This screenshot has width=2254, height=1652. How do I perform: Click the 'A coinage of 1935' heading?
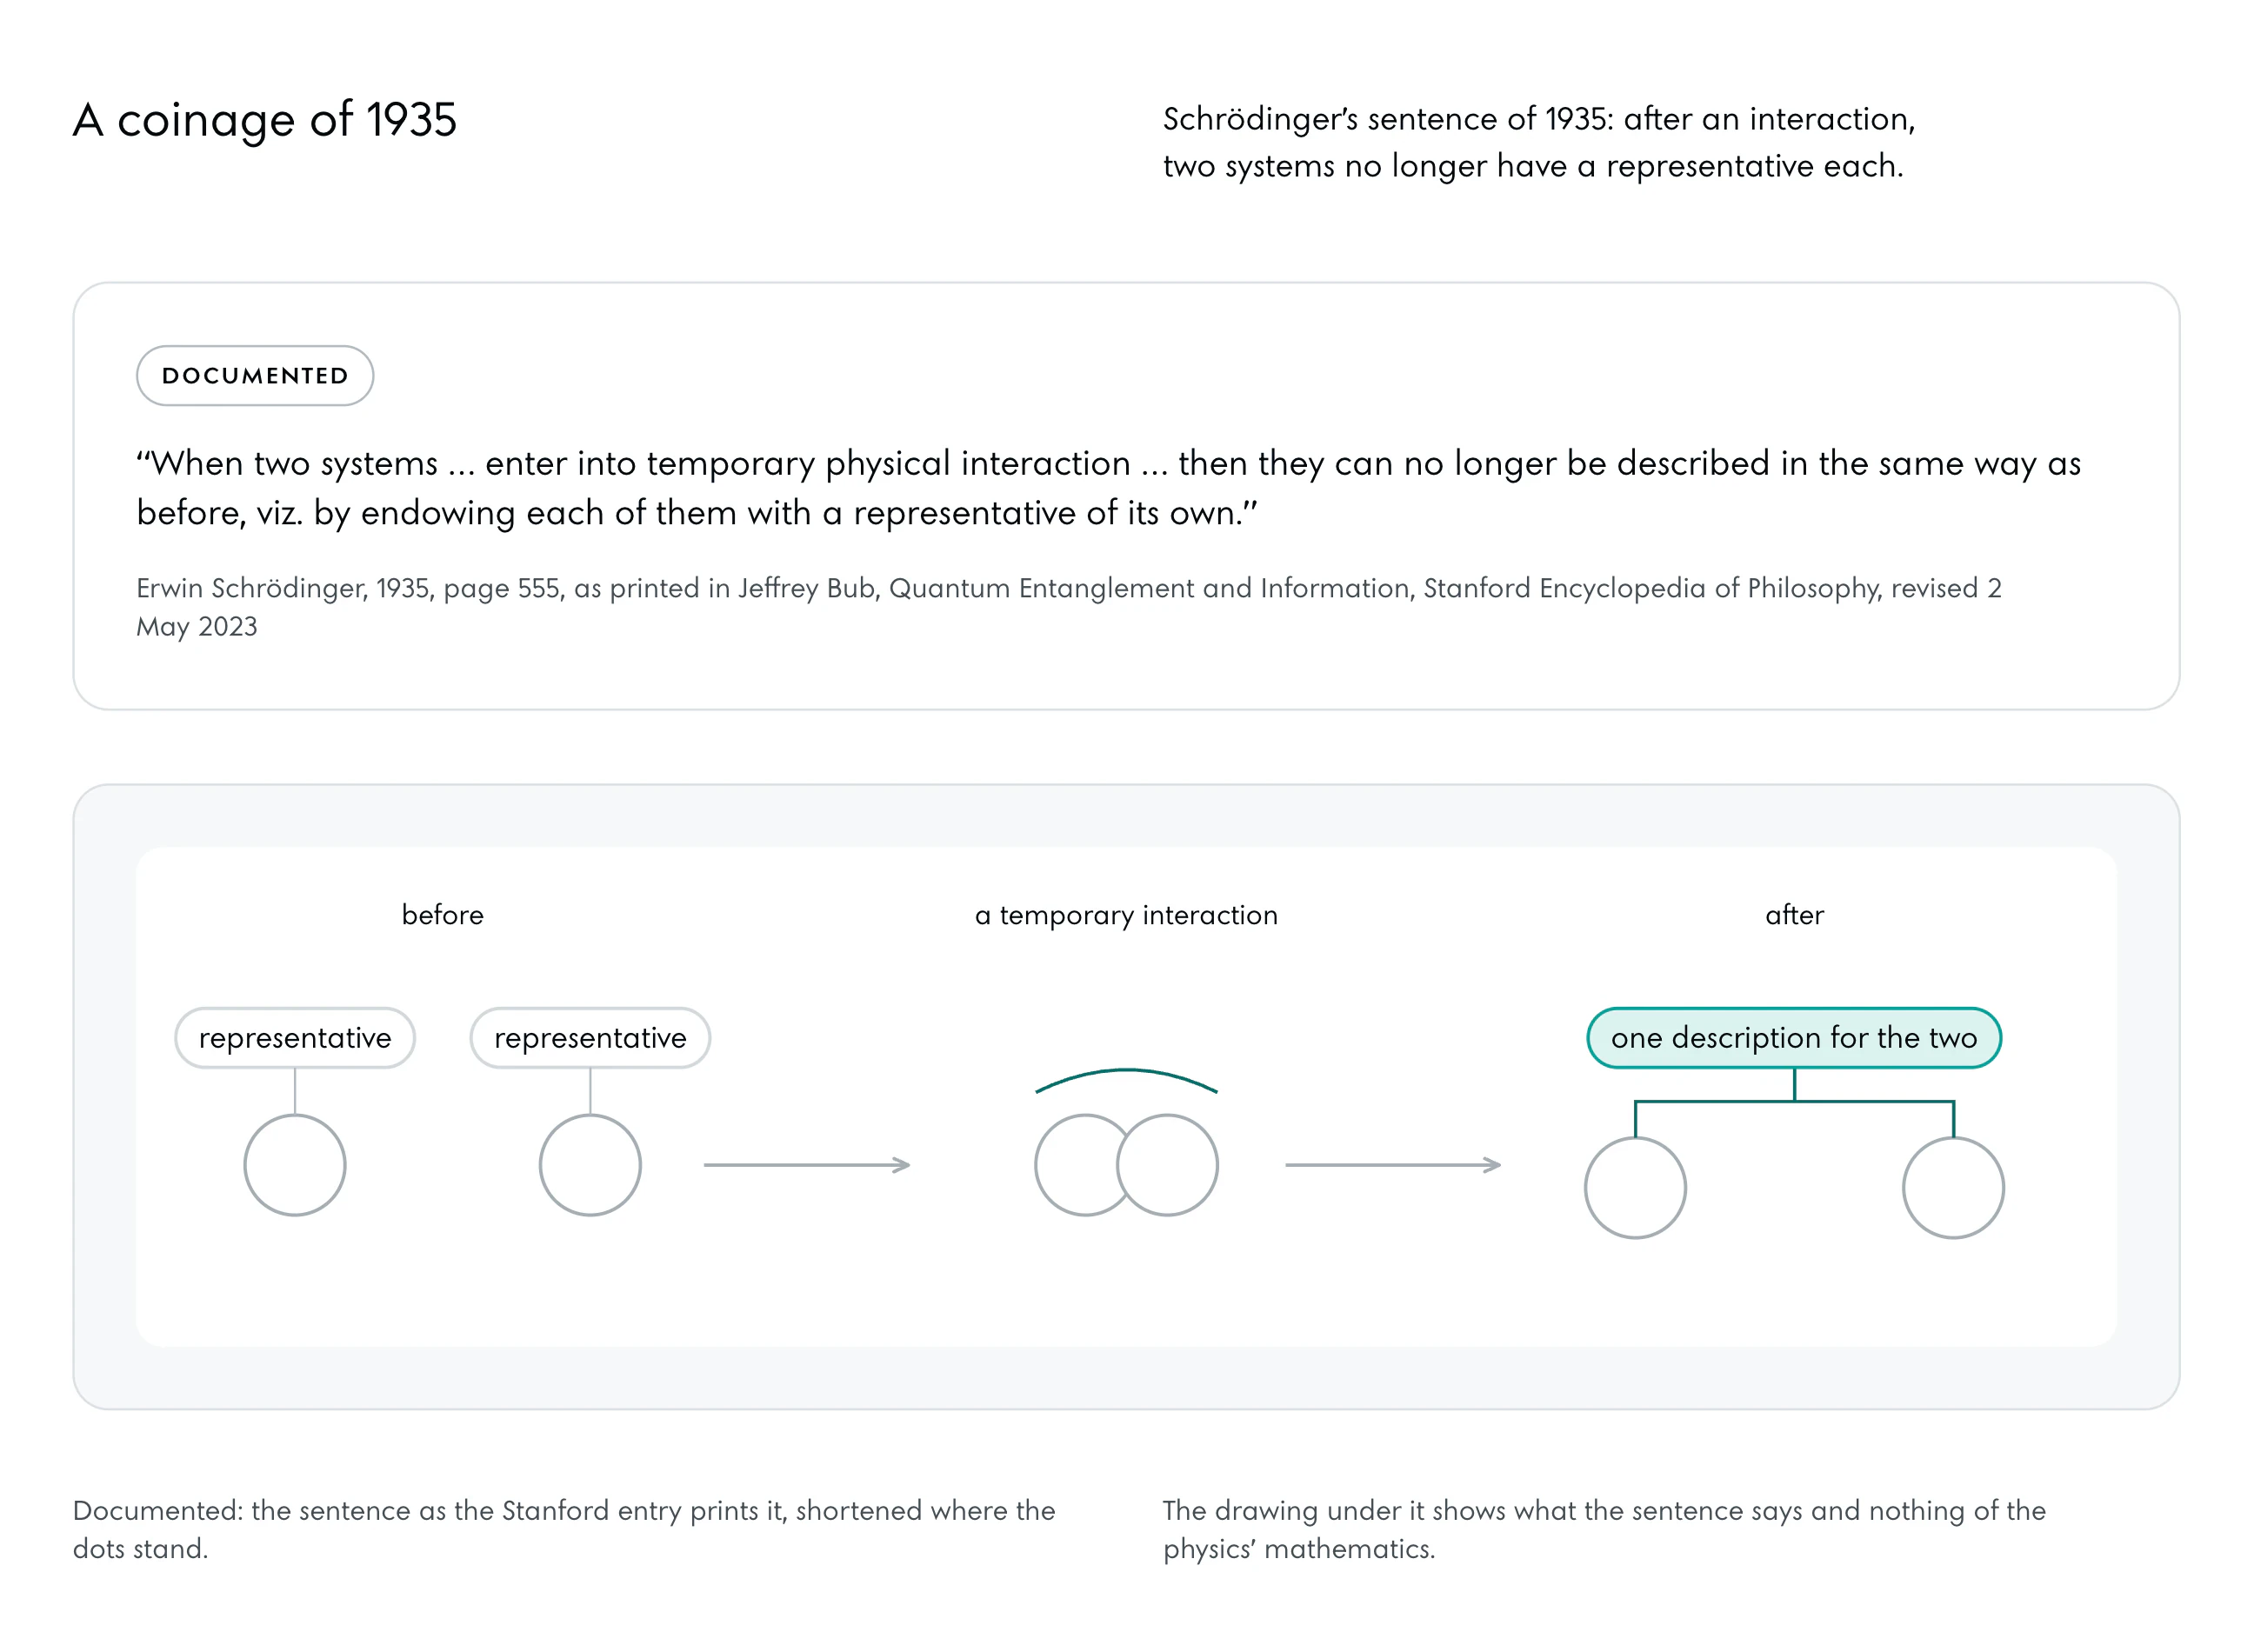[x=265, y=120]
